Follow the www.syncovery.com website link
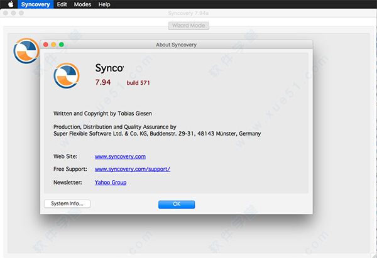The image size is (377, 258). [x=120, y=157]
